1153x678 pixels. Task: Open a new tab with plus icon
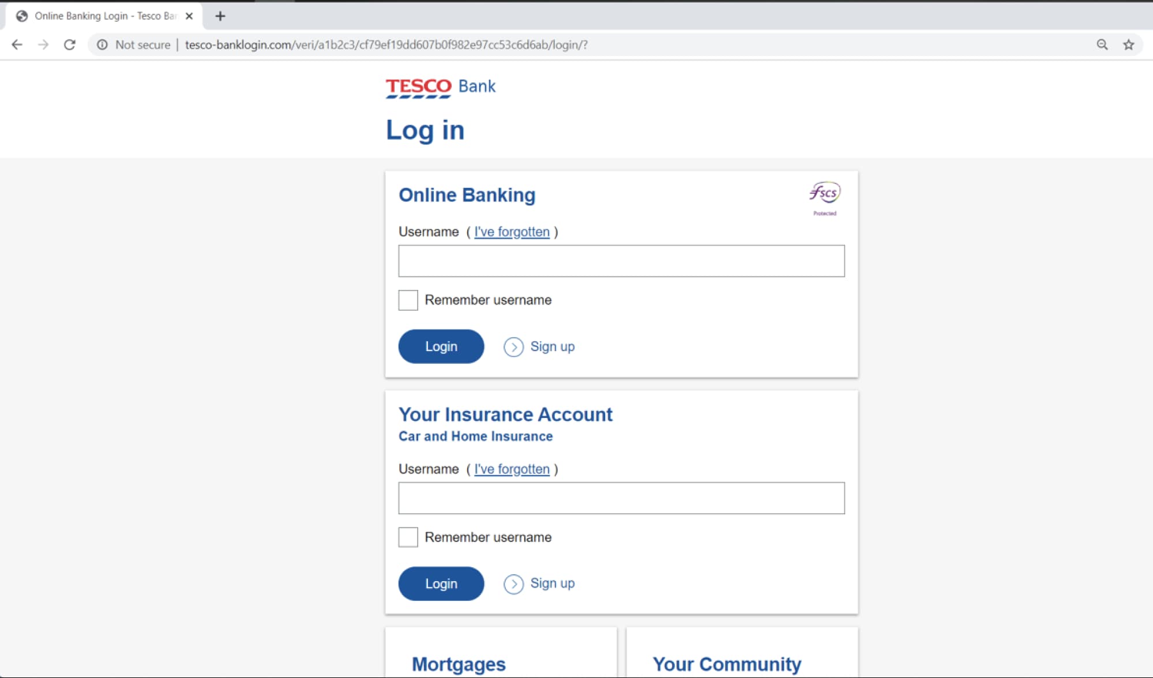220,16
